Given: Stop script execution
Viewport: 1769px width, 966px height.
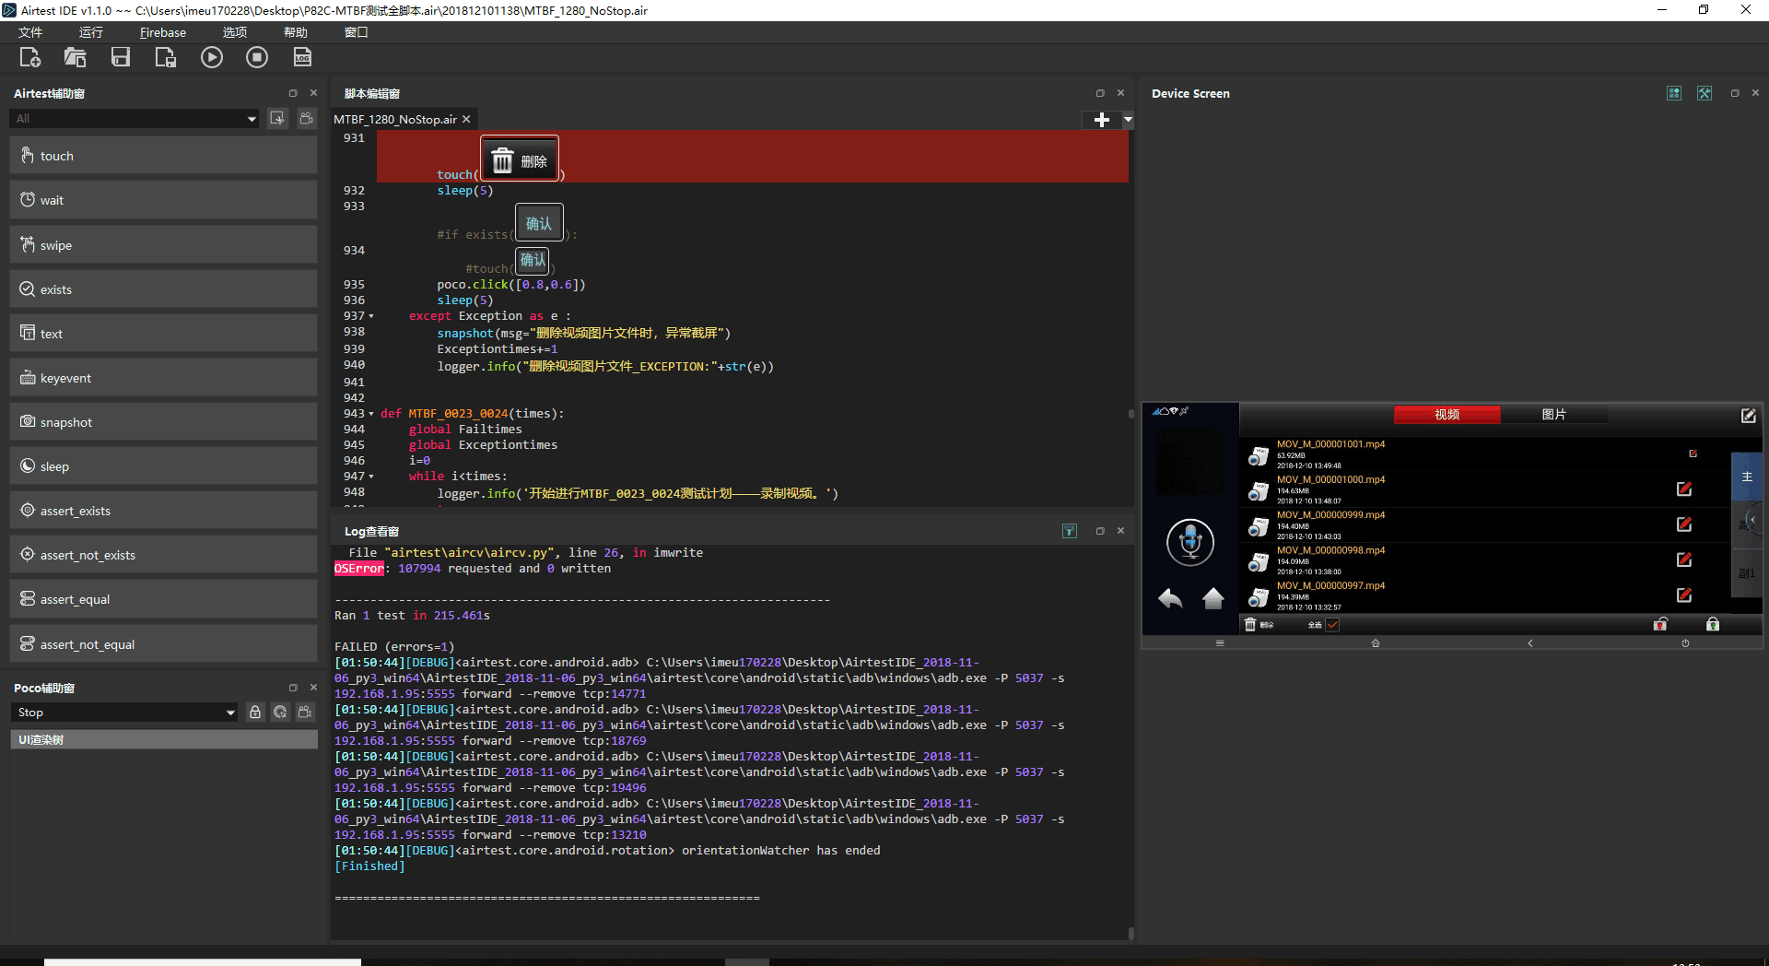Looking at the screenshot, I should (256, 57).
